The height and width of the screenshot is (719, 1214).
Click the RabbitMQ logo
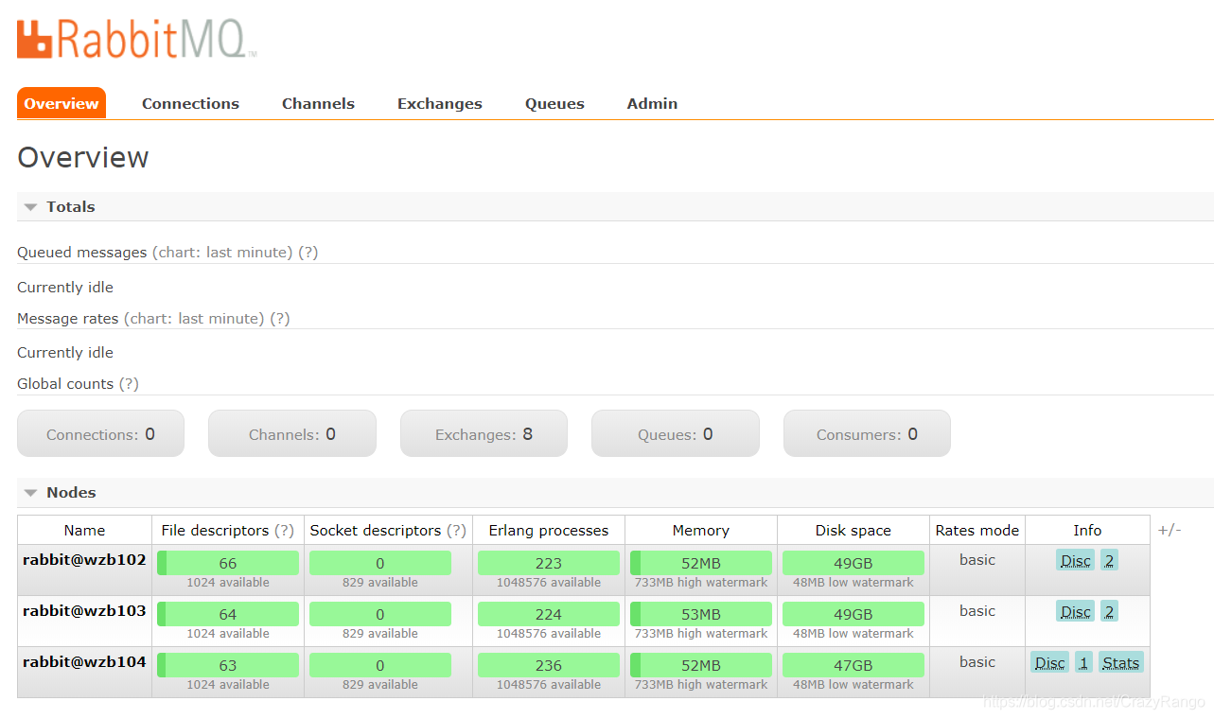coord(137,38)
